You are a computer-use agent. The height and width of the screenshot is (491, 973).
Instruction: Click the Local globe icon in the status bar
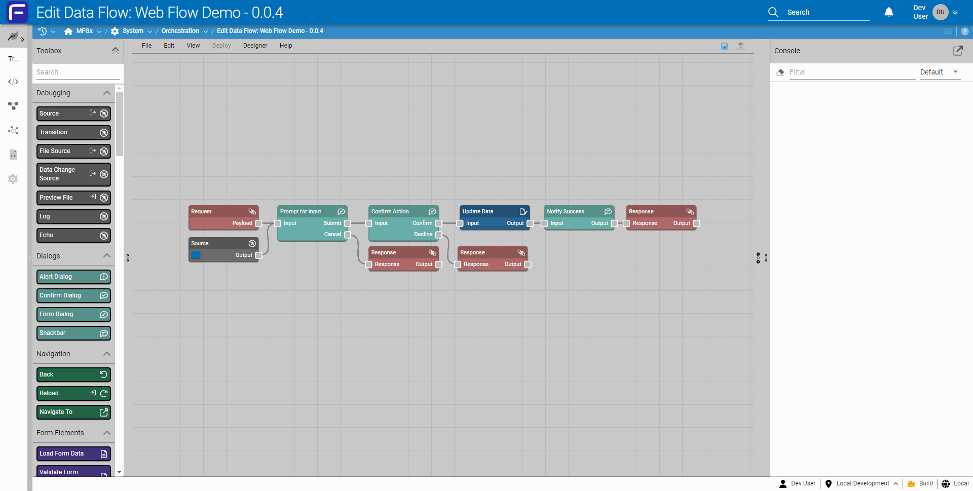click(x=946, y=484)
